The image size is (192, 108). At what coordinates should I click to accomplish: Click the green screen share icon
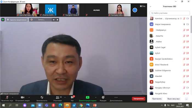[x=87, y=98]
